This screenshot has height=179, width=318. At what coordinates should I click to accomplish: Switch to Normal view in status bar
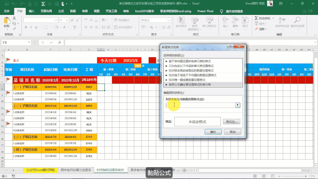tap(255, 176)
